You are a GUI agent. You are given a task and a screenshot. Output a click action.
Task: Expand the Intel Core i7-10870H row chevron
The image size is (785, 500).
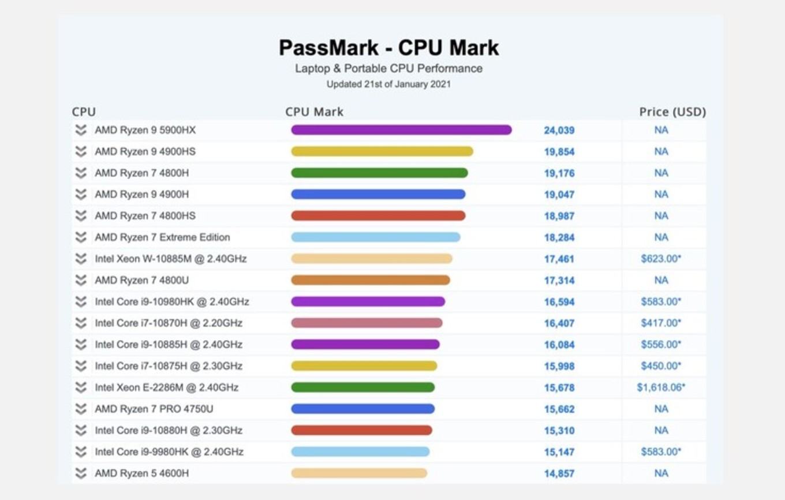(81, 323)
